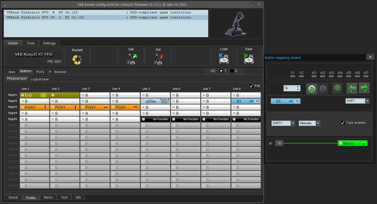Select Reg#5 Line 6 No Function cell

point(186,119)
